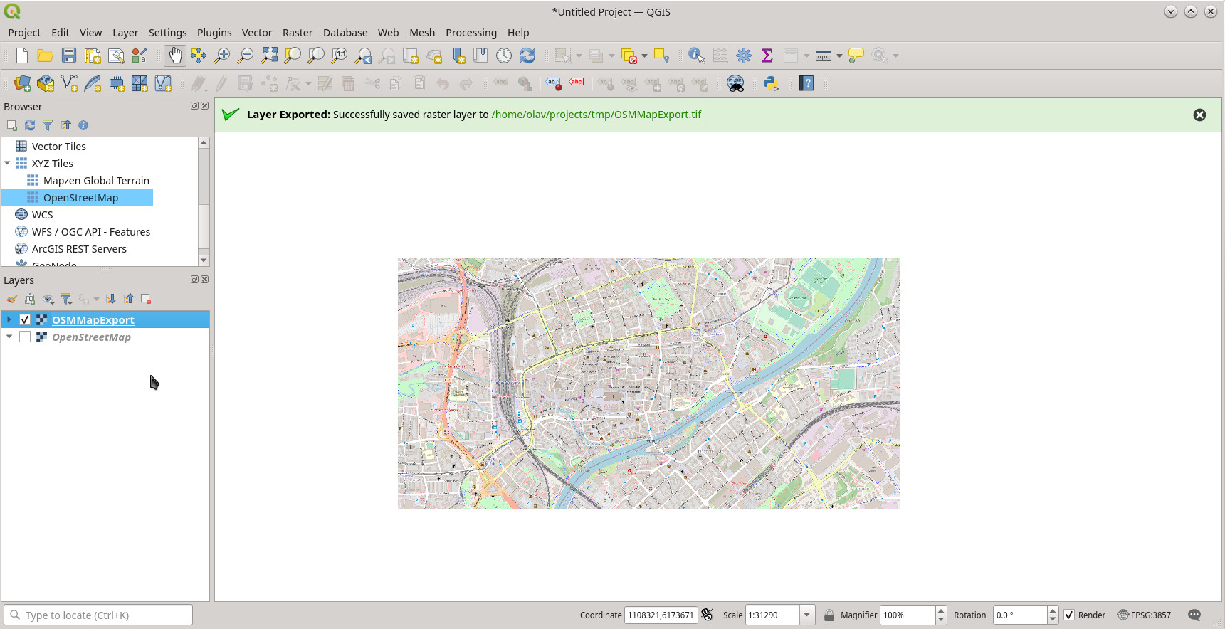
Task: Select Mapzen Global Terrain in Browser
Action: [x=96, y=181]
